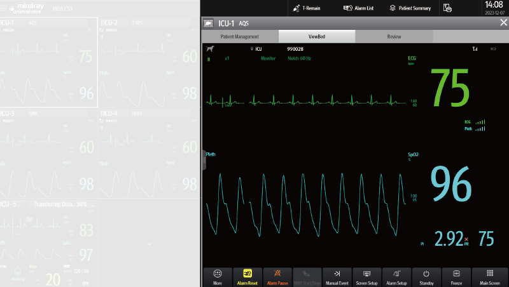
Task: Close the ICU-1 ViewBed window
Action: coord(503,23)
